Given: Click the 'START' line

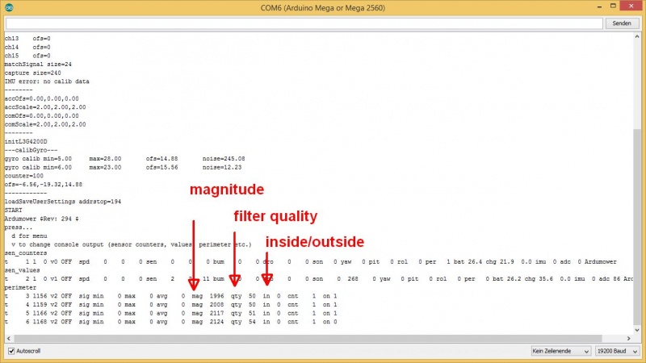Looking at the screenshot, I should click(14, 211).
